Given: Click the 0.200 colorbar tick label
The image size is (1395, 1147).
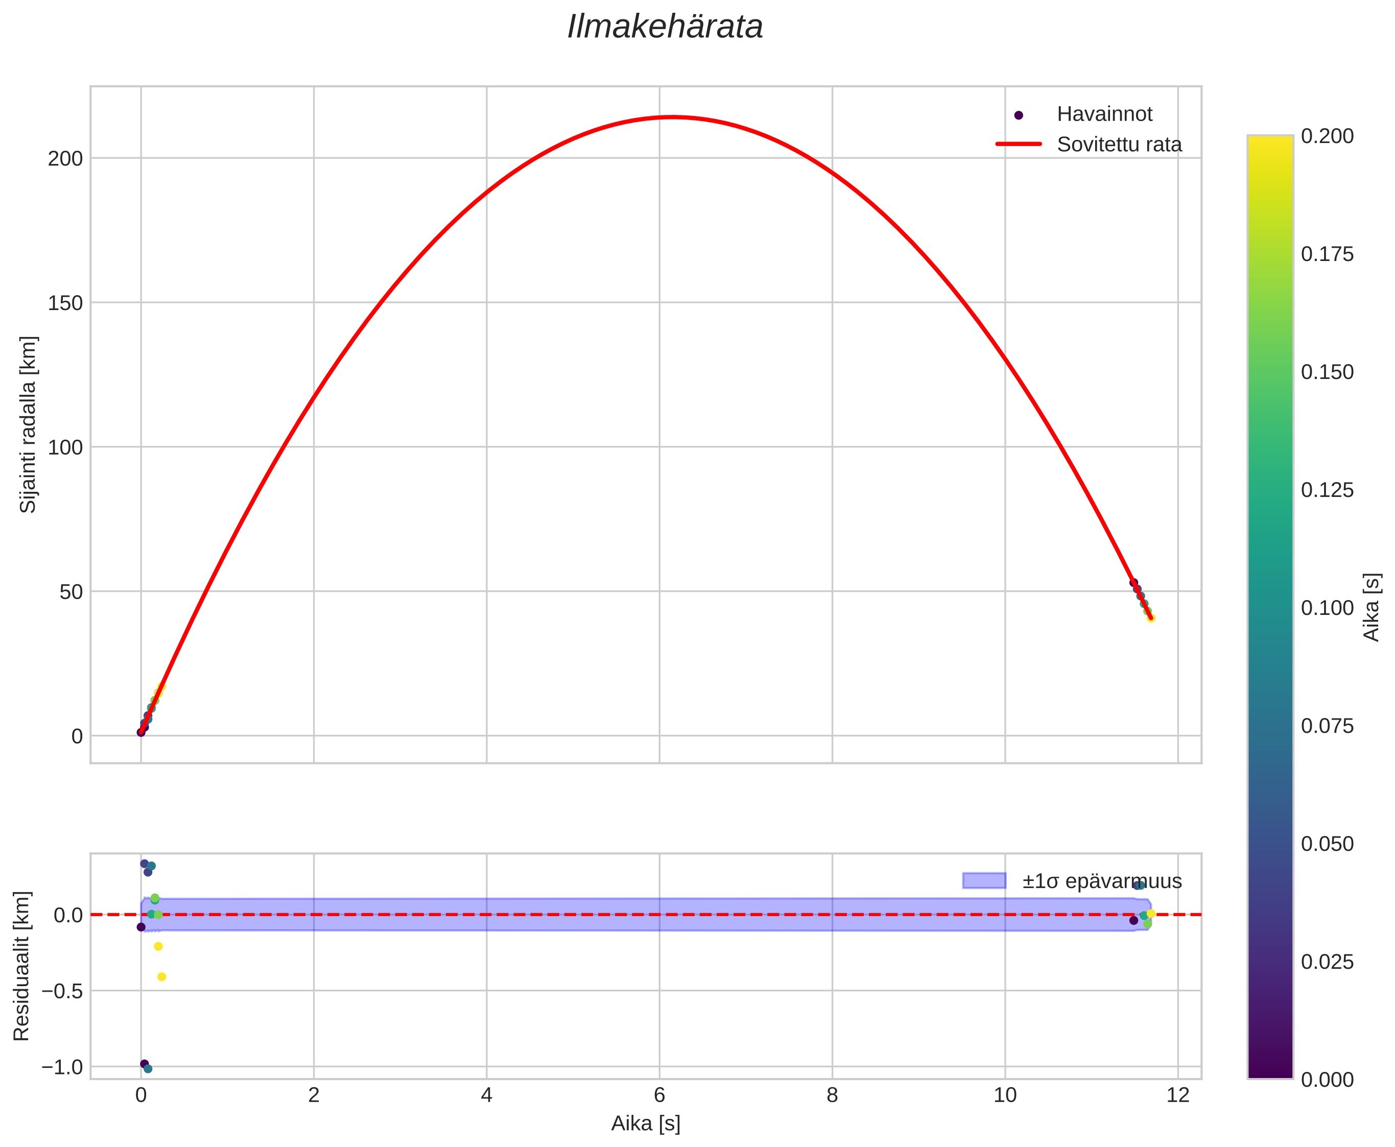Looking at the screenshot, I should tap(1327, 136).
